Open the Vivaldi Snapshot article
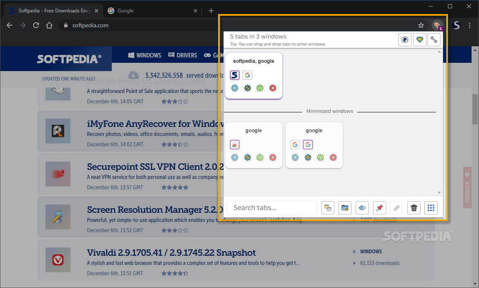This screenshot has height=288, width=479. point(171,252)
